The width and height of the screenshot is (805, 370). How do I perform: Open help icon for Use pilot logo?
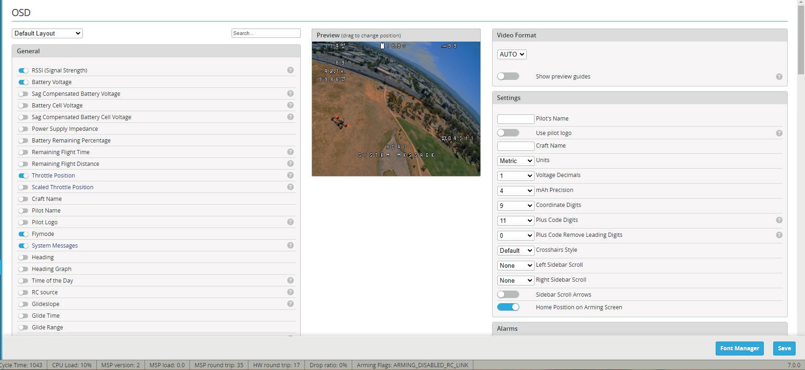point(779,133)
